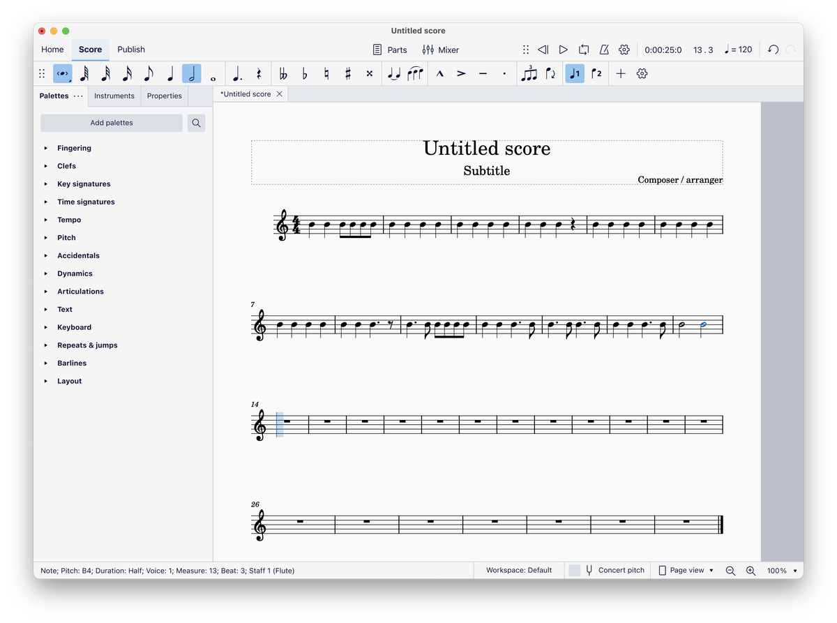Add a tie to the note
The width and height of the screenshot is (837, 623).
click(393, 74)
